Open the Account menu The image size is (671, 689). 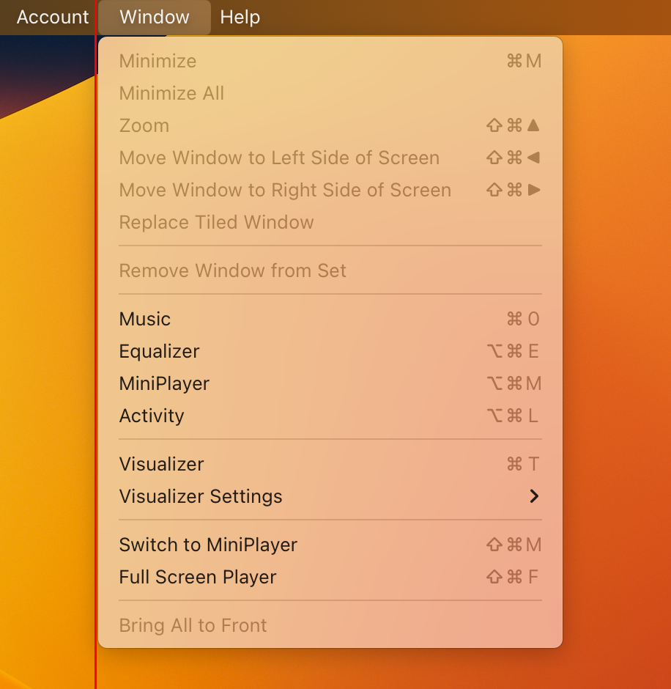point(53,17)
